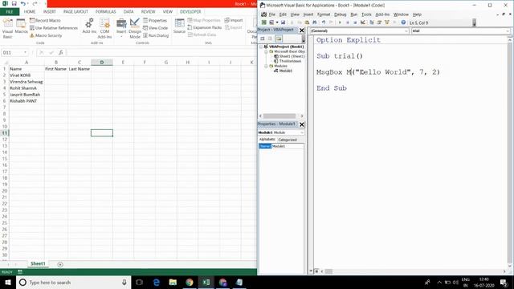The image size is (514, 289).
Task: Select Module1 in the project tree
Action: point(285,71)
